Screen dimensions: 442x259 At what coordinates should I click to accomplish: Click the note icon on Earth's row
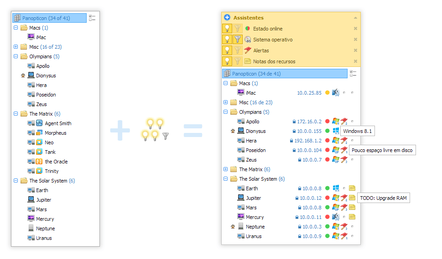(x=353, y=188)
